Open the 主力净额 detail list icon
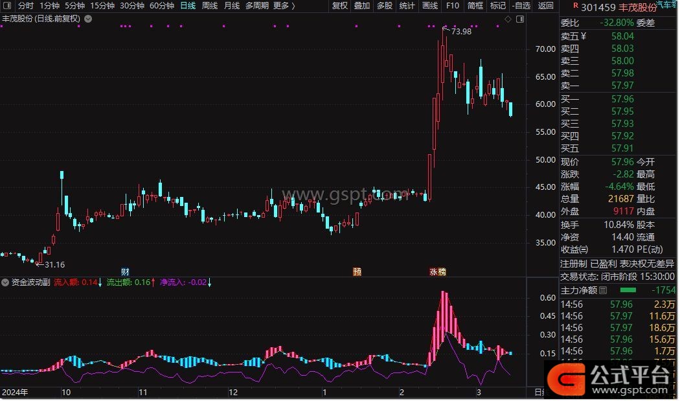 tap(603, 290)
